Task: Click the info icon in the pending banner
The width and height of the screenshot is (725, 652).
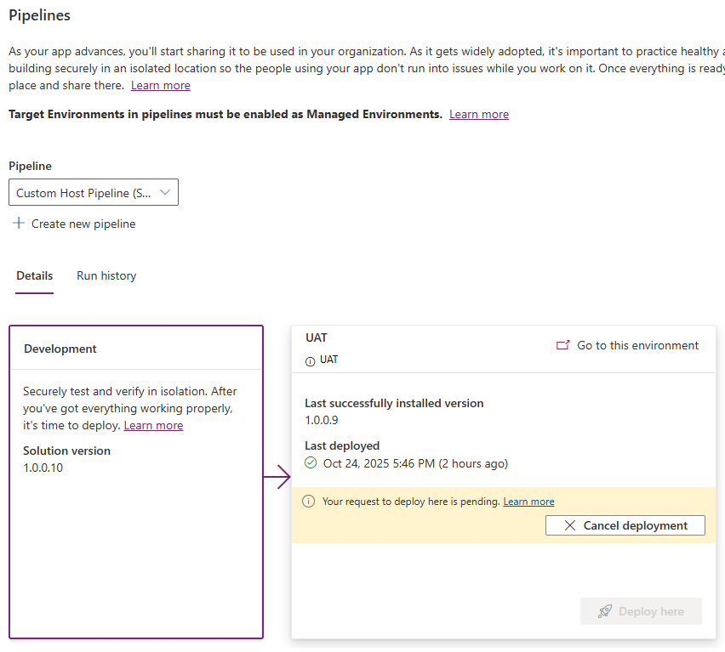Action: (x=309, y=502)
